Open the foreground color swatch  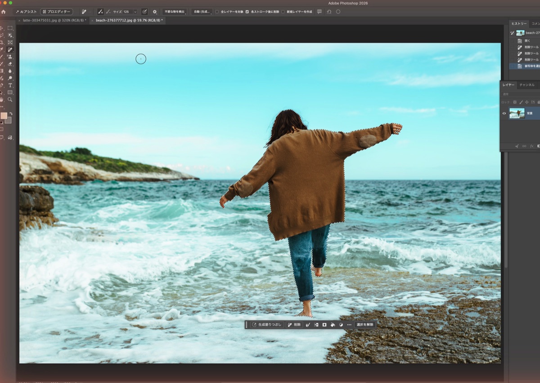[x=4, y=115]
